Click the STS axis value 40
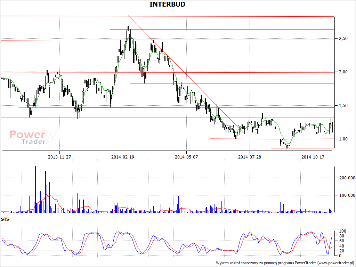 click(341, 246)
